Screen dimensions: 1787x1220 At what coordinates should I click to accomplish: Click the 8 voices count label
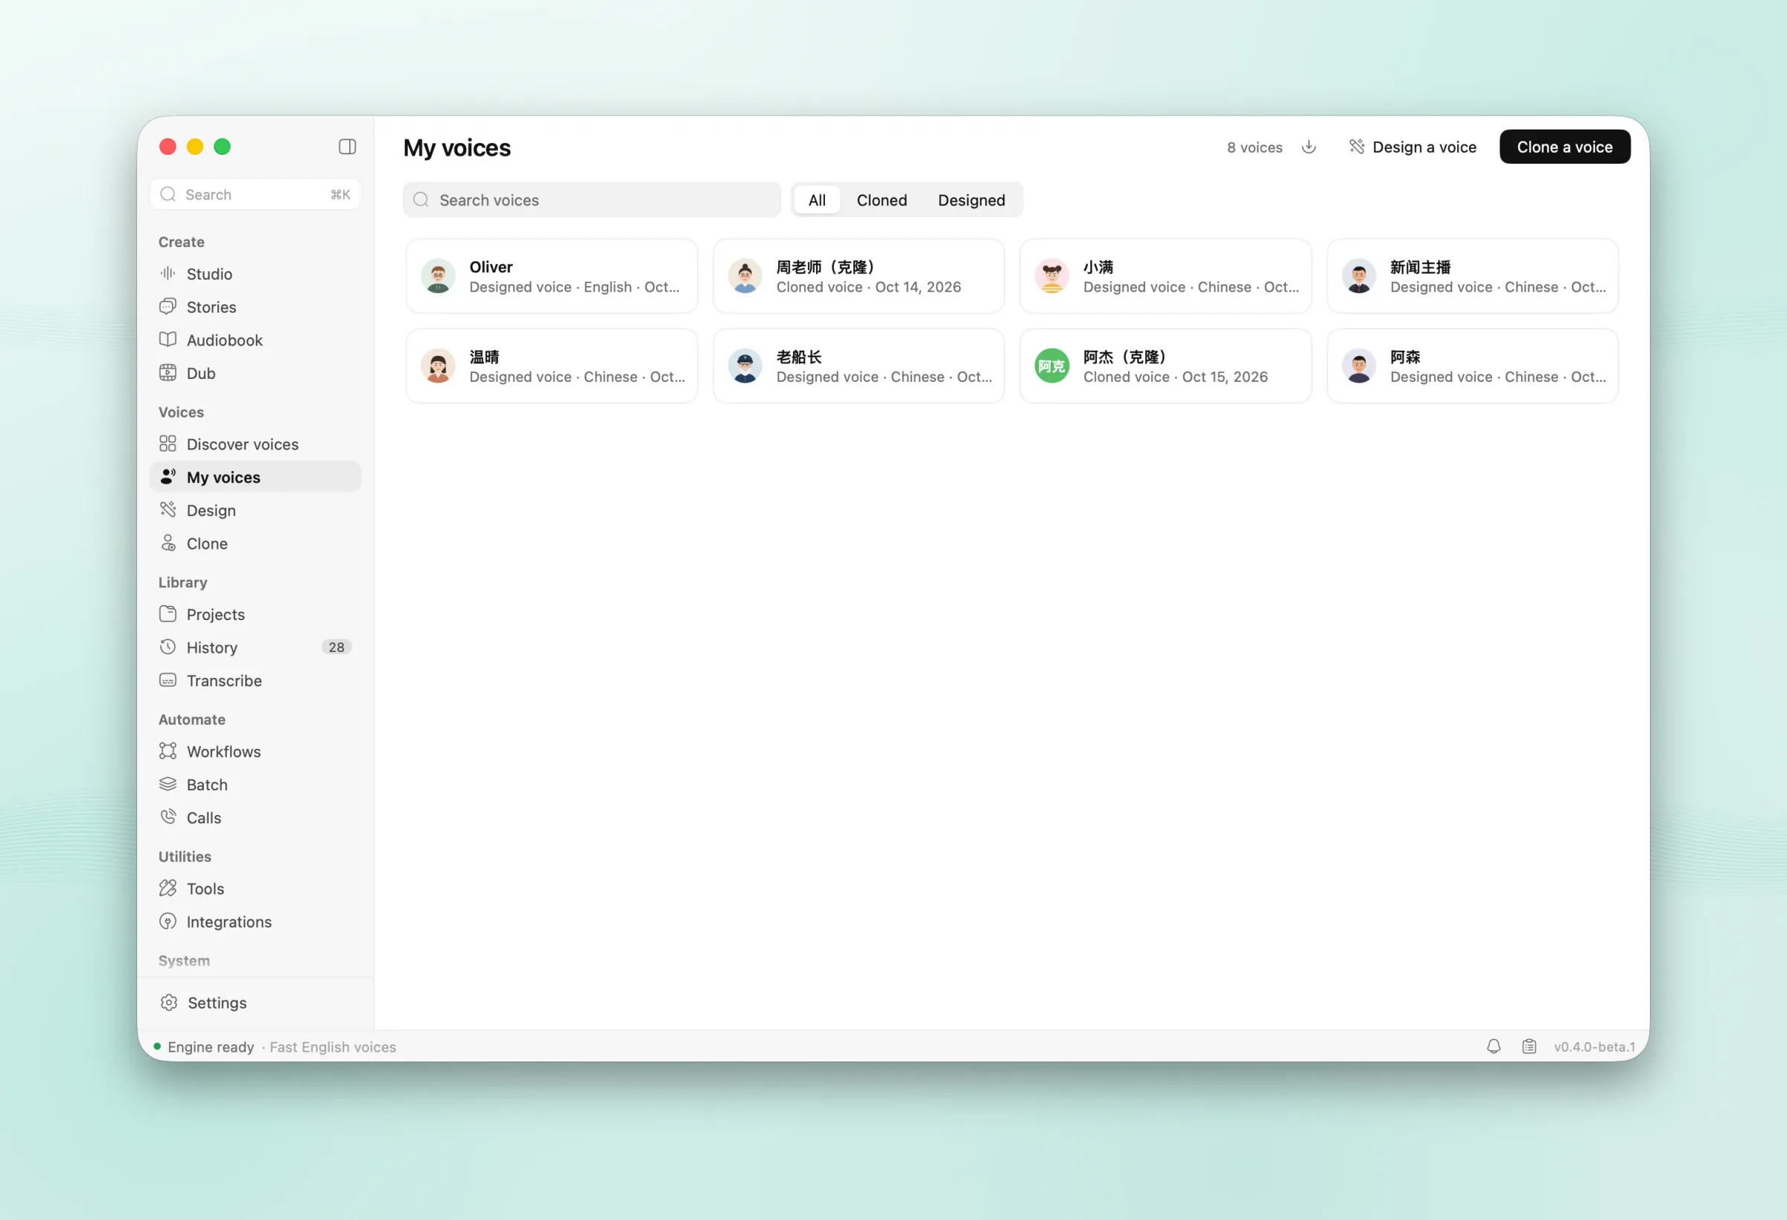coord(1254,147)
